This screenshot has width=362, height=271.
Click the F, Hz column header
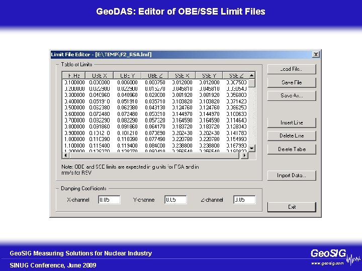point(74,76)
